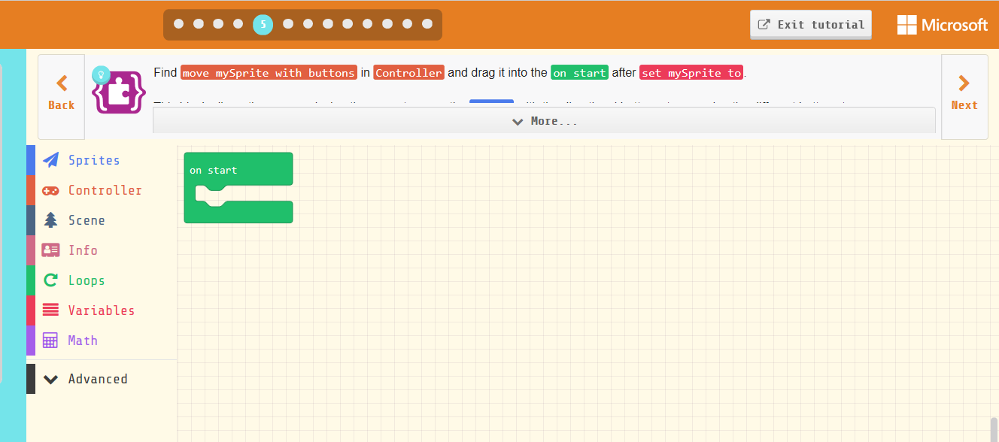The image size is (999, 442).
Task: Open the Info block category
Action: click(x=102, y=250)
